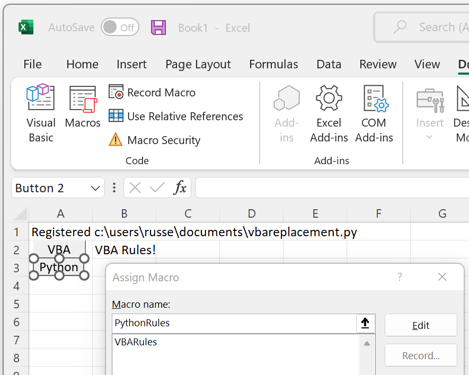Save the workbook with the floppy icon
The height and width of the screenshot is (375, 469).
tap(158, 28)
